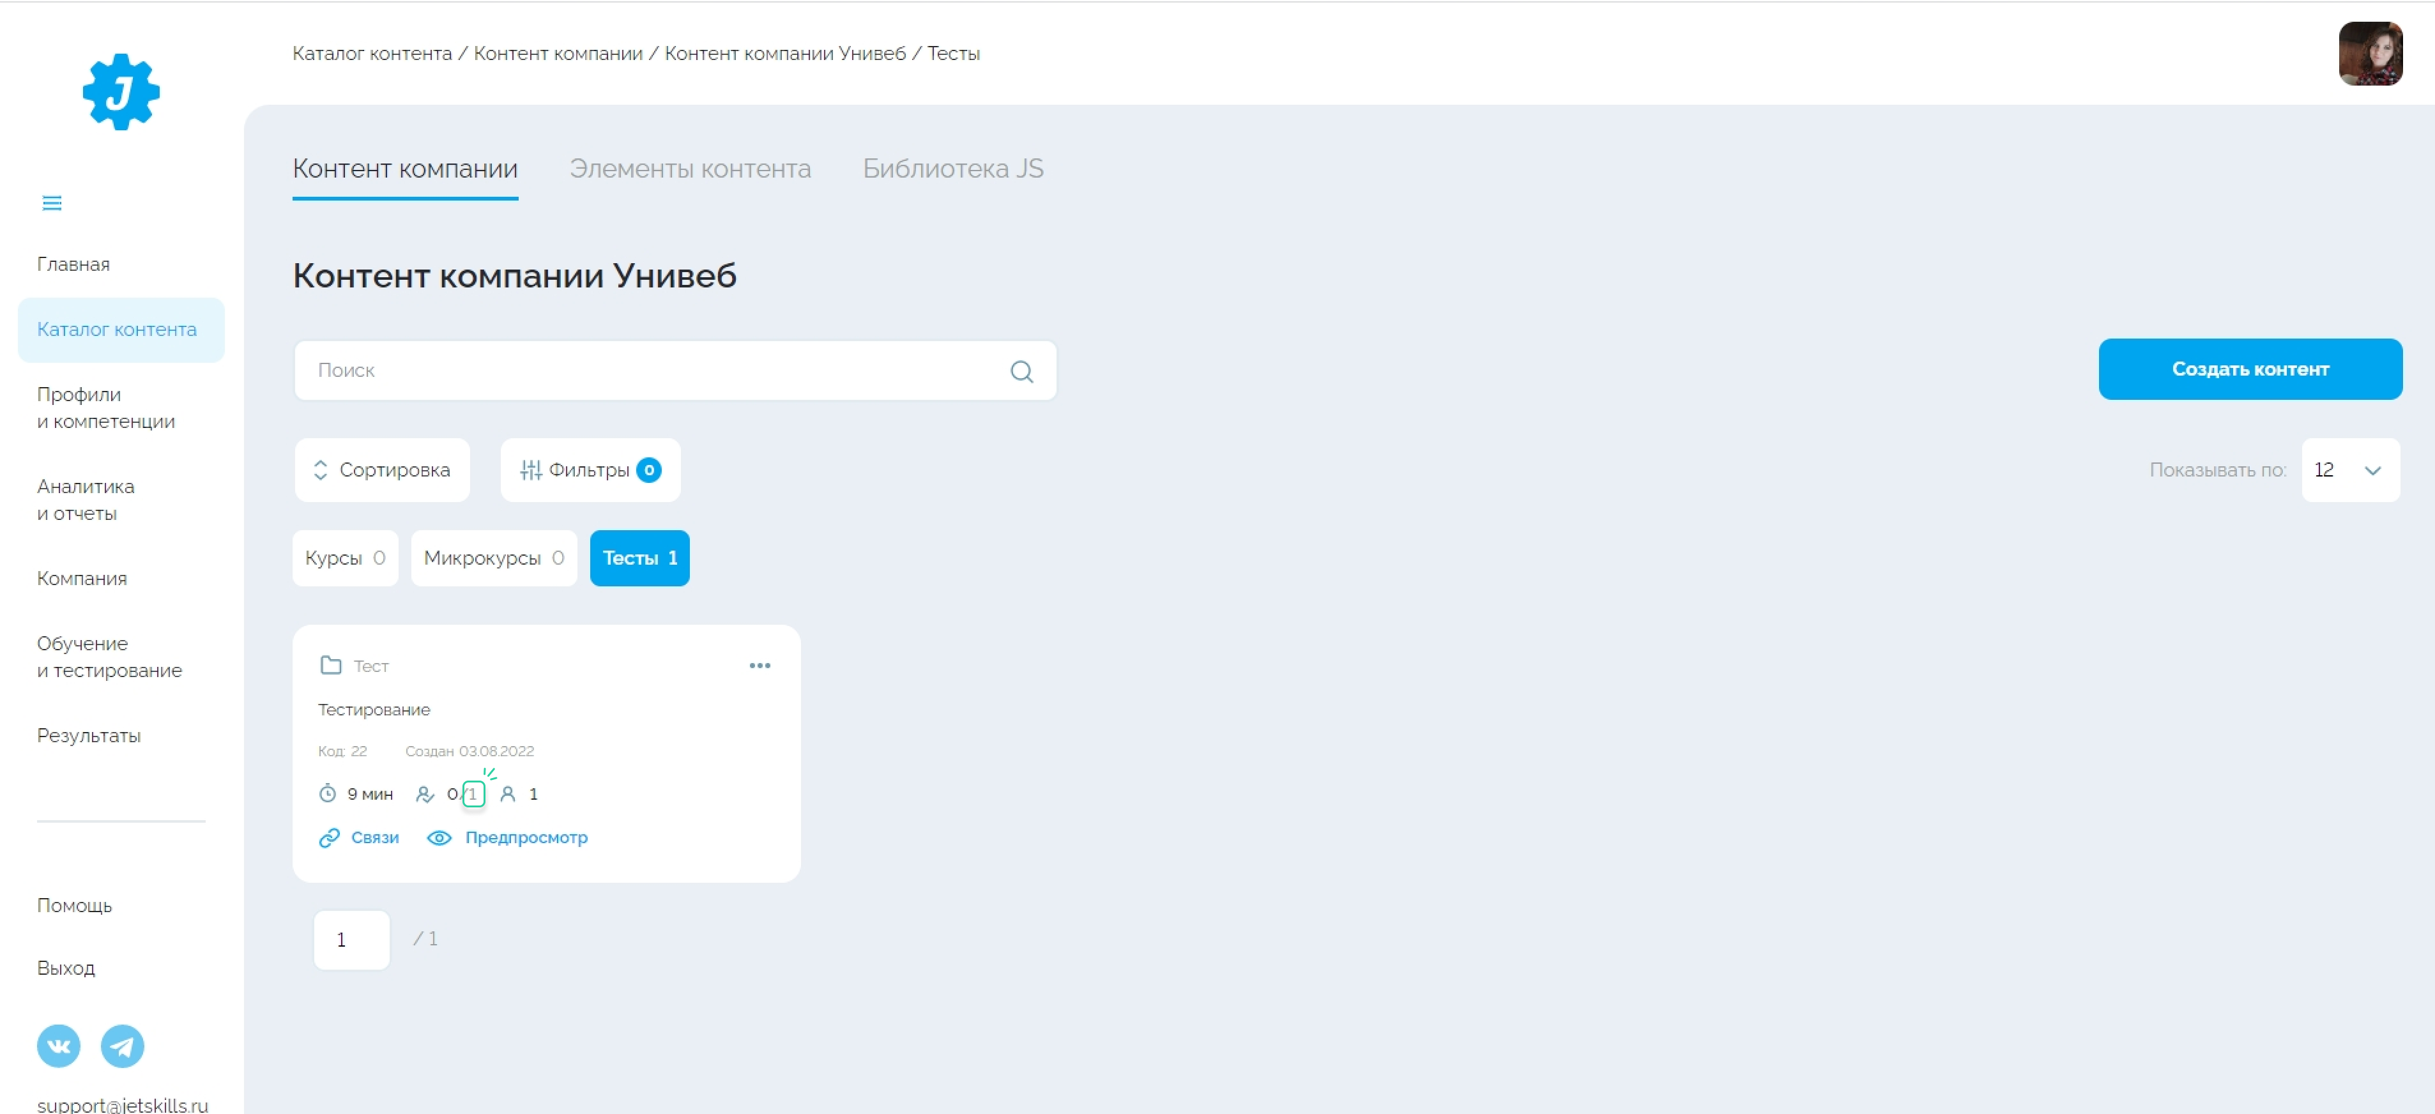Open the Telegram channel icon

pos(123,1046)
